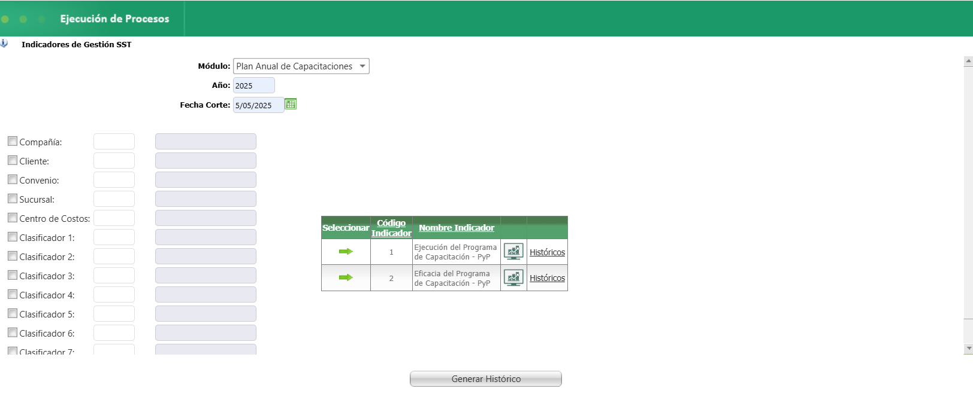Click the Generar Histórico button
Viewport: 973px width, 397px height.
click(x=486, y=378)
